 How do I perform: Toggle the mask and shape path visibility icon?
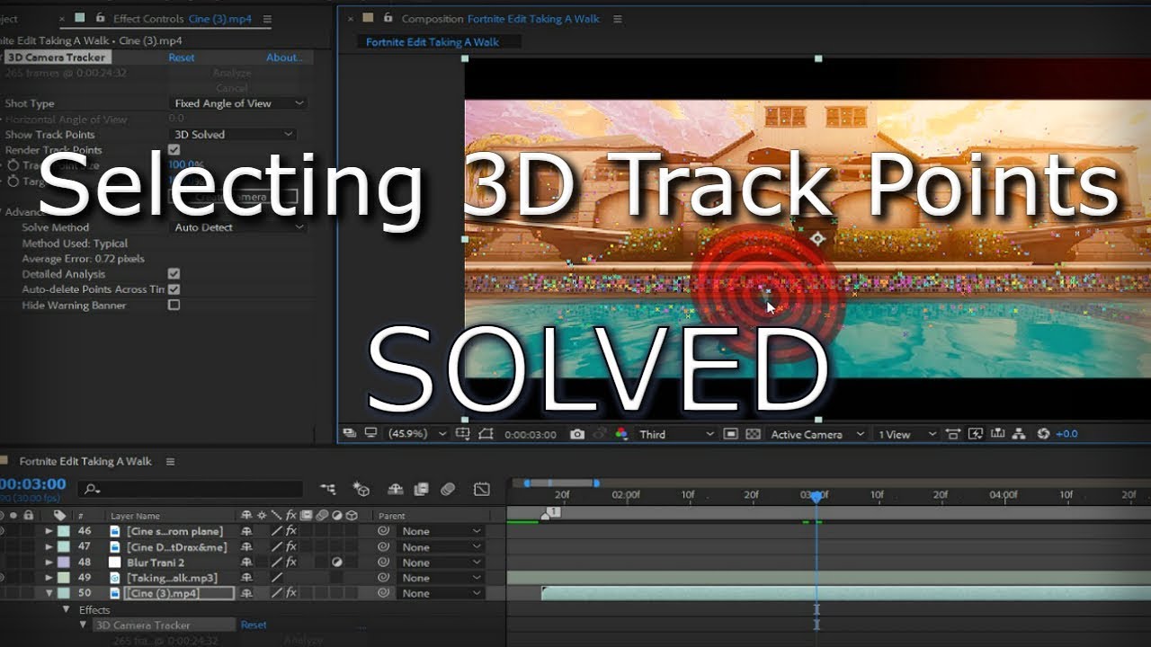coord(486,434)
